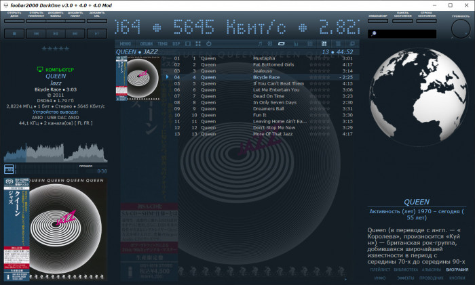The height and width of the screenshot is (285, 475).
Task: Select the single-panel layout icon
Action: click(x=338, y=44)
